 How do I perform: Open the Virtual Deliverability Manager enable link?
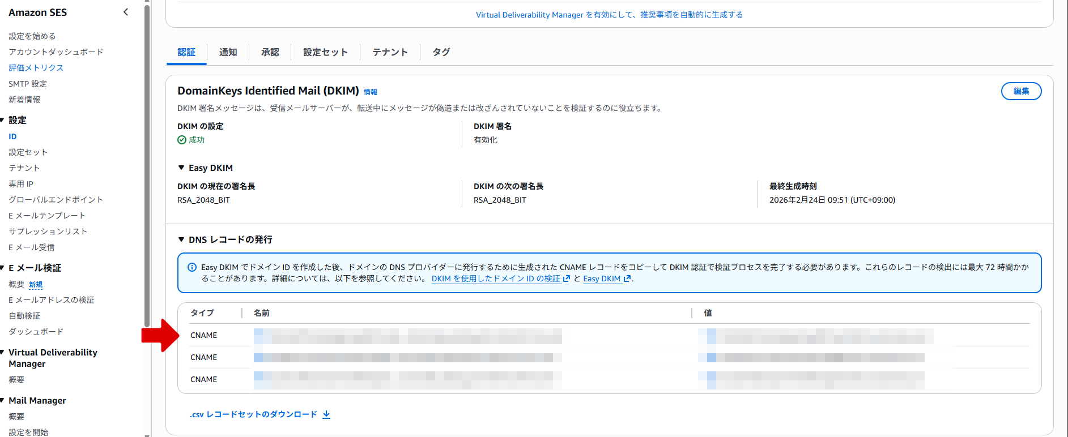tap(609, 15)
